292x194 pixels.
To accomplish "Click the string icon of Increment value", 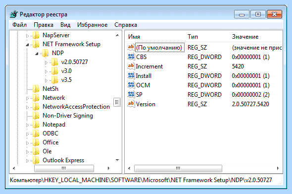I will click(x=131, y=66).
